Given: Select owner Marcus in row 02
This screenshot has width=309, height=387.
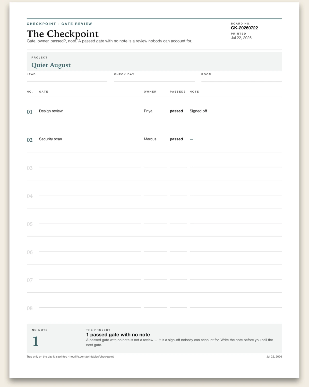Looking at the screenshot, I should (150, 139).
